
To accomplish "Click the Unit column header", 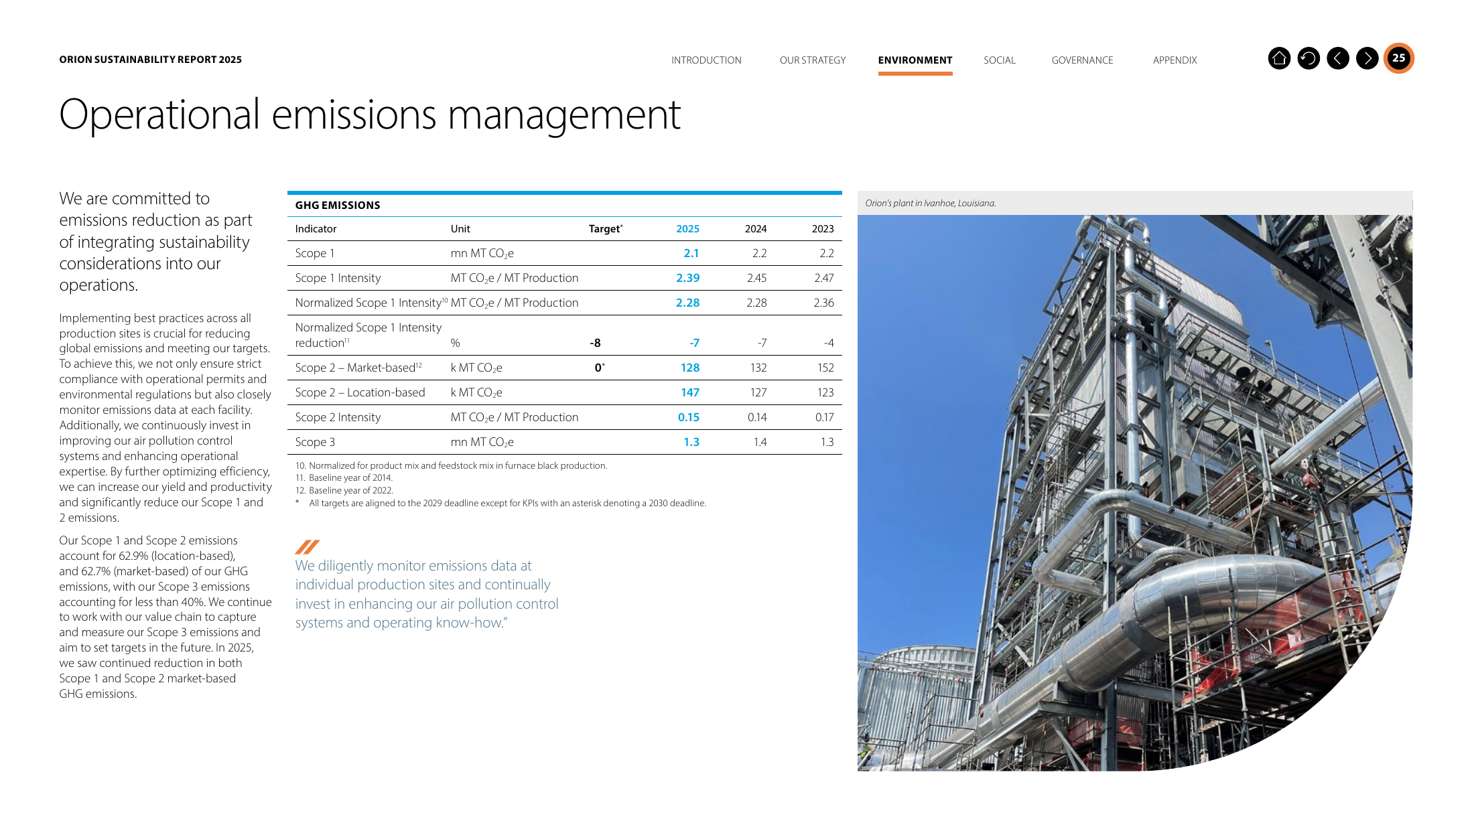I will pyautogui.click(x=460, y=229).
